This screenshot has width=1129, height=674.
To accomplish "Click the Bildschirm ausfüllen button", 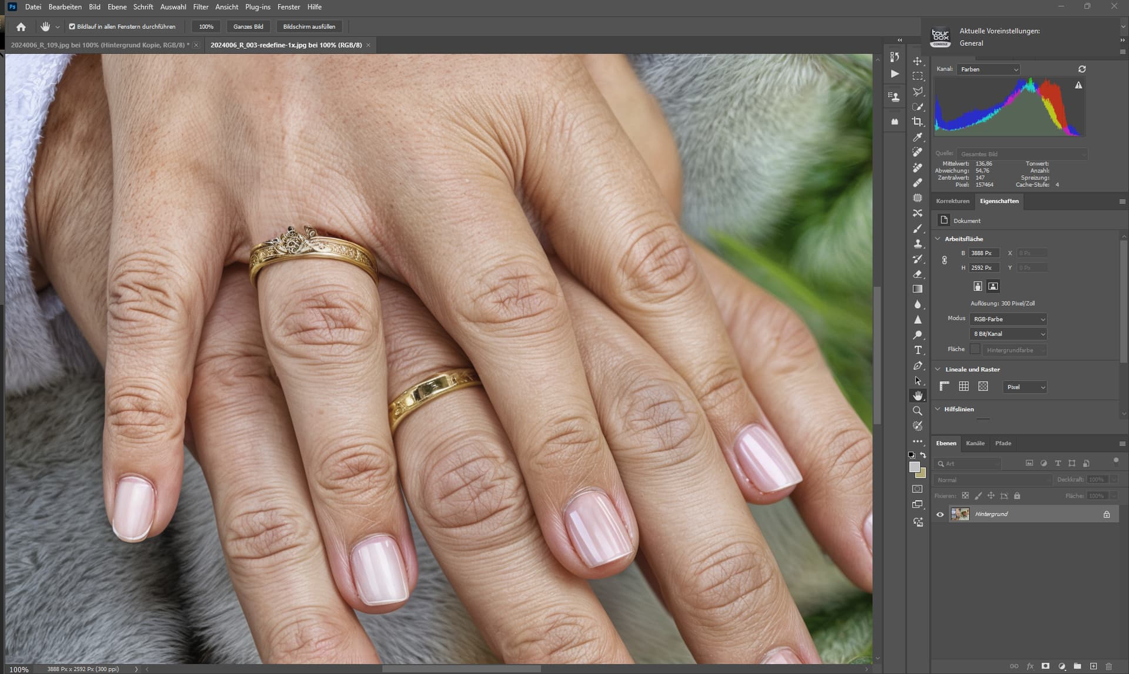I will point(309,26).
